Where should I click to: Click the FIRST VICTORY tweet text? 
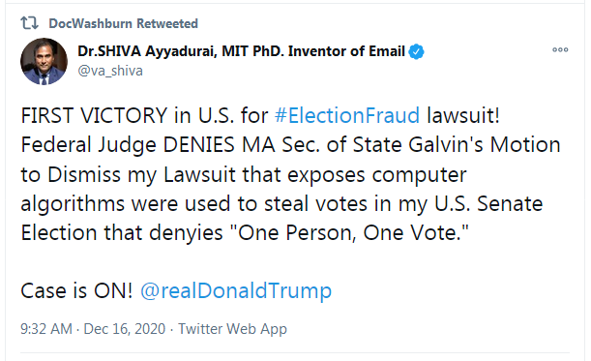tap(94, 115)
